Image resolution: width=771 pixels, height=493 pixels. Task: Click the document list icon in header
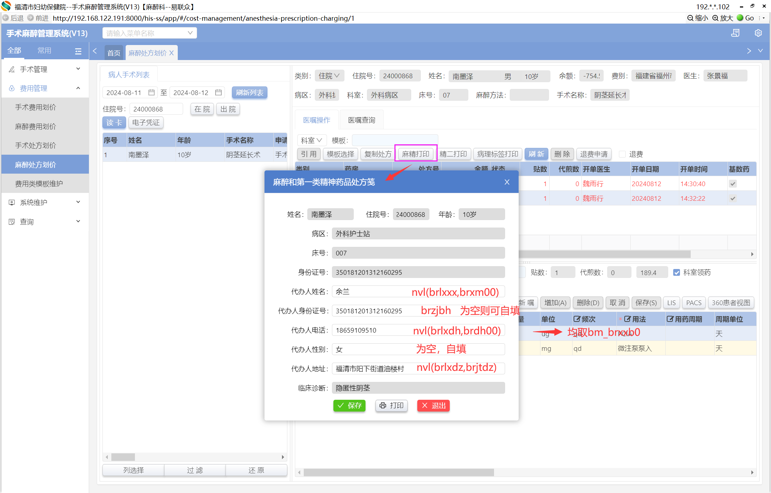click(735, 33)
